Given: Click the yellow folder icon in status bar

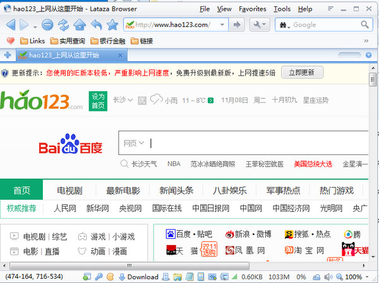Looking at the screenshot, I should click(177, 277).
